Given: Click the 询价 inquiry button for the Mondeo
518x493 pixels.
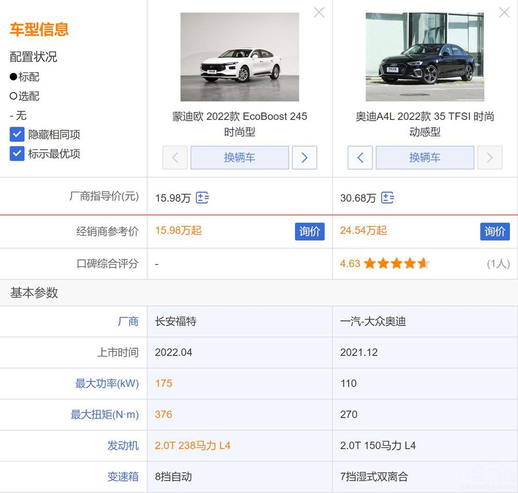Looking at the screenshot, I should (310, 231).
